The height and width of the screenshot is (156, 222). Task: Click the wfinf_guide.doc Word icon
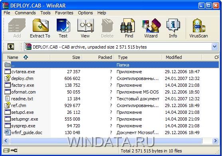pos(7,133)
